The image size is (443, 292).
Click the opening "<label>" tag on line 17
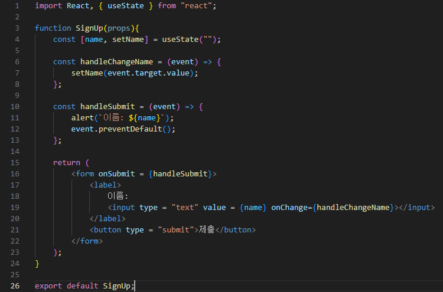(x=105, y=185)
